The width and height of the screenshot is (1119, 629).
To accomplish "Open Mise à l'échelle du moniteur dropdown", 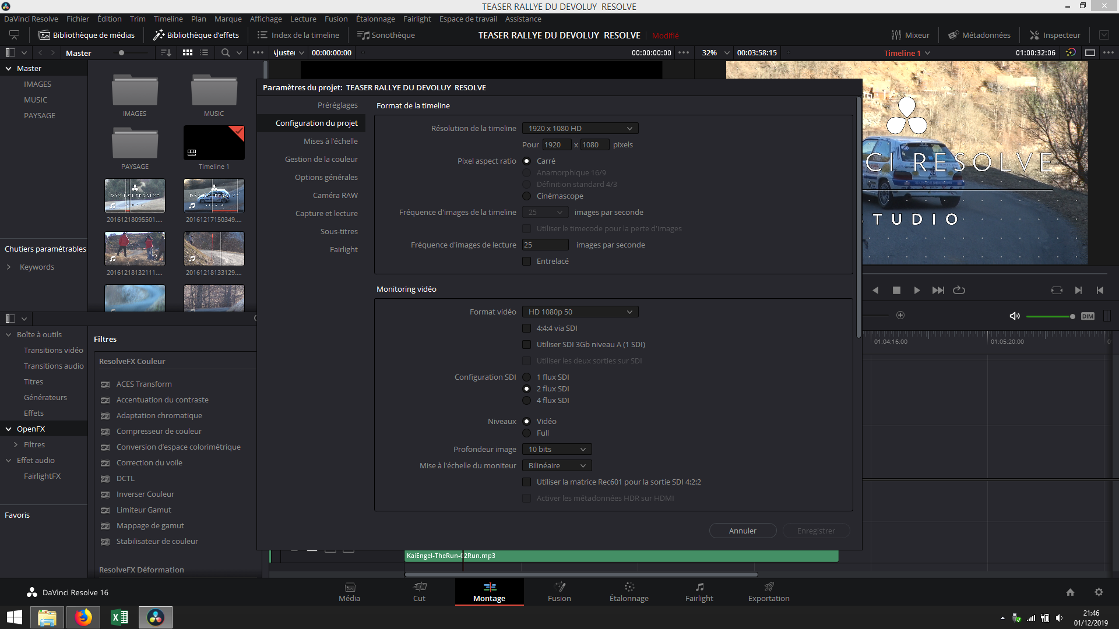I will tap(557, 465).
